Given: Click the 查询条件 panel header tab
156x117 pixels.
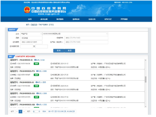Looking at the screenshot, I should tap(12, 30).
